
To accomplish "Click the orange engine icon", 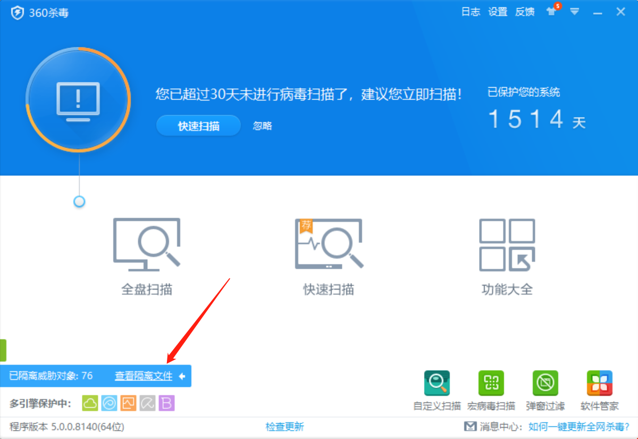I will [128, 403].
